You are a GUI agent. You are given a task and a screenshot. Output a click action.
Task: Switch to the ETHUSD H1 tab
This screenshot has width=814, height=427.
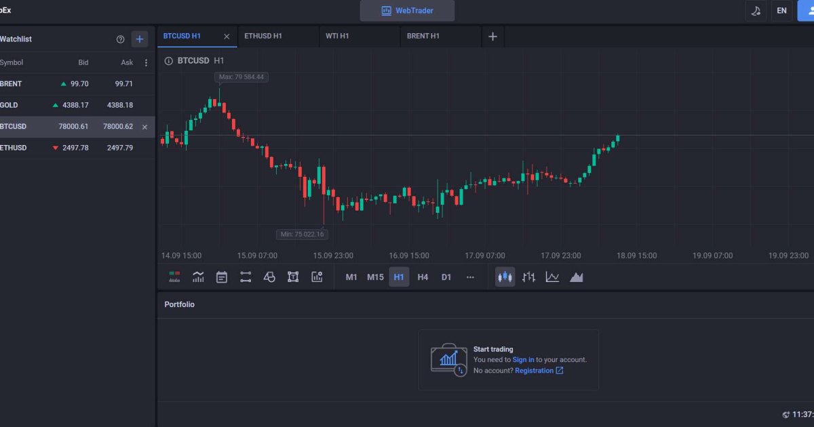click(x=278, y=37)
